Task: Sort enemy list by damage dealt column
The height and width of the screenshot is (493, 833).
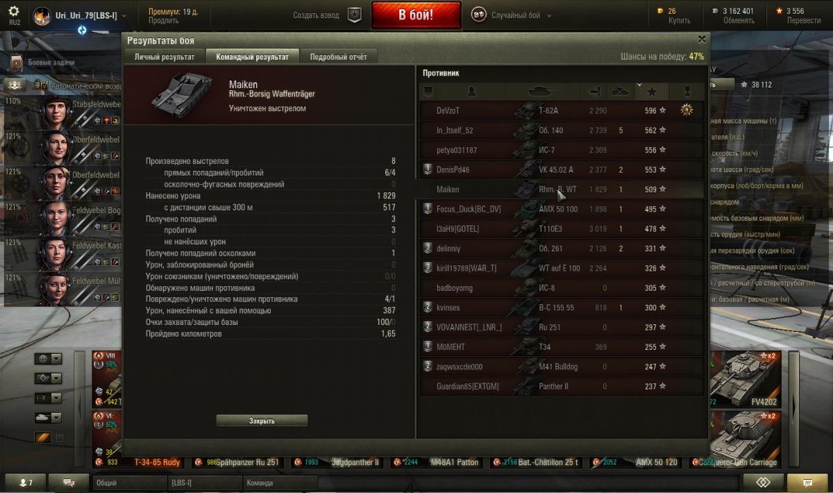Action: click(594, 91)
